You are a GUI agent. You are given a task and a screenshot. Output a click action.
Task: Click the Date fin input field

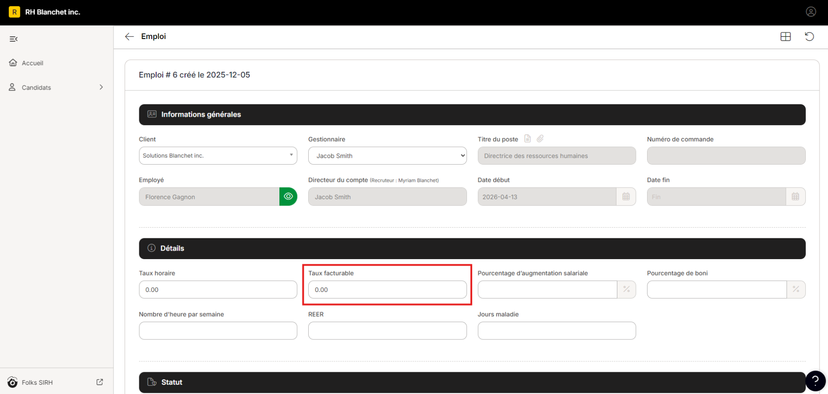pos(716,197)
